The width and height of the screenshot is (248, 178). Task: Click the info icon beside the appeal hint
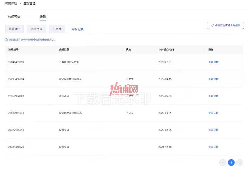(6, 40)
